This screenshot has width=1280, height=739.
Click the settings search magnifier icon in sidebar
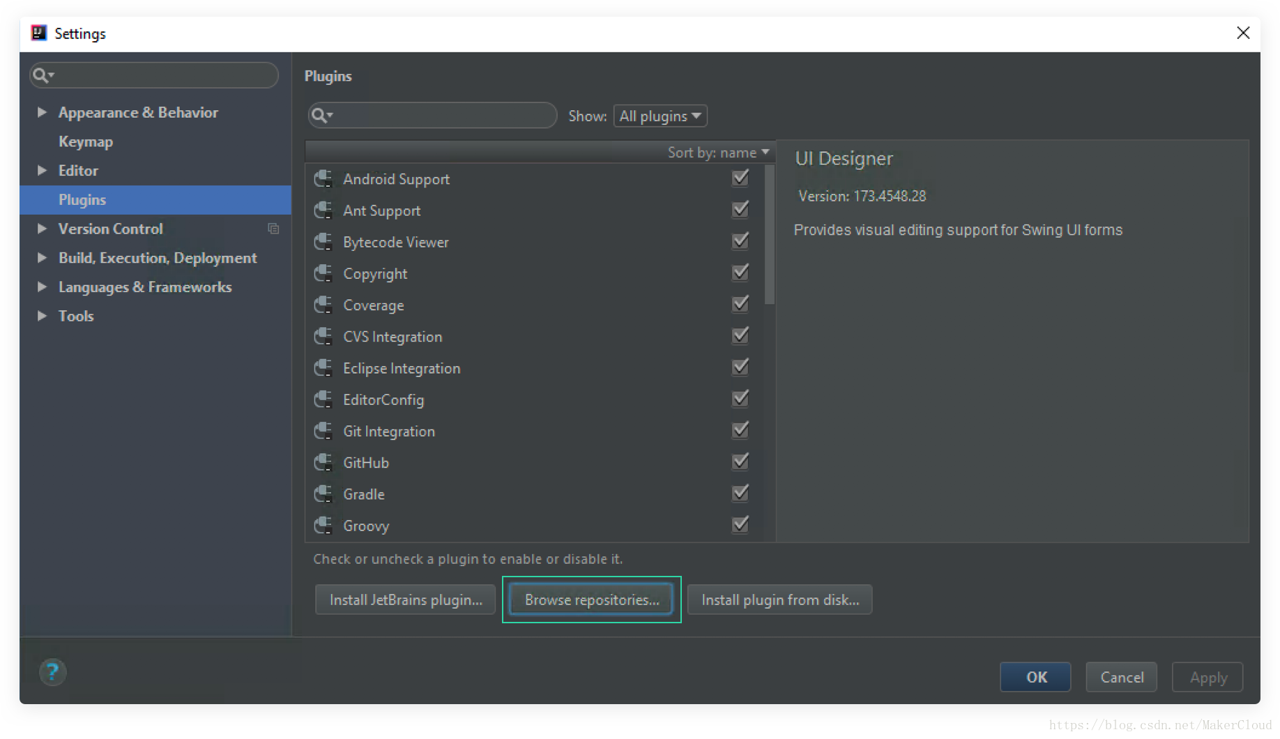(x=43, y=75)
